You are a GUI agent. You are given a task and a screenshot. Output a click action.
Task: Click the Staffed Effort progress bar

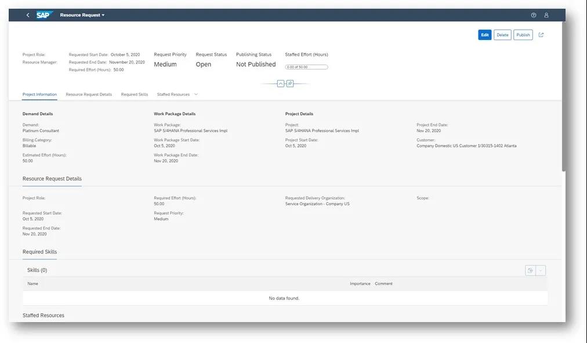pyautogui.click(x=307, y=66)
